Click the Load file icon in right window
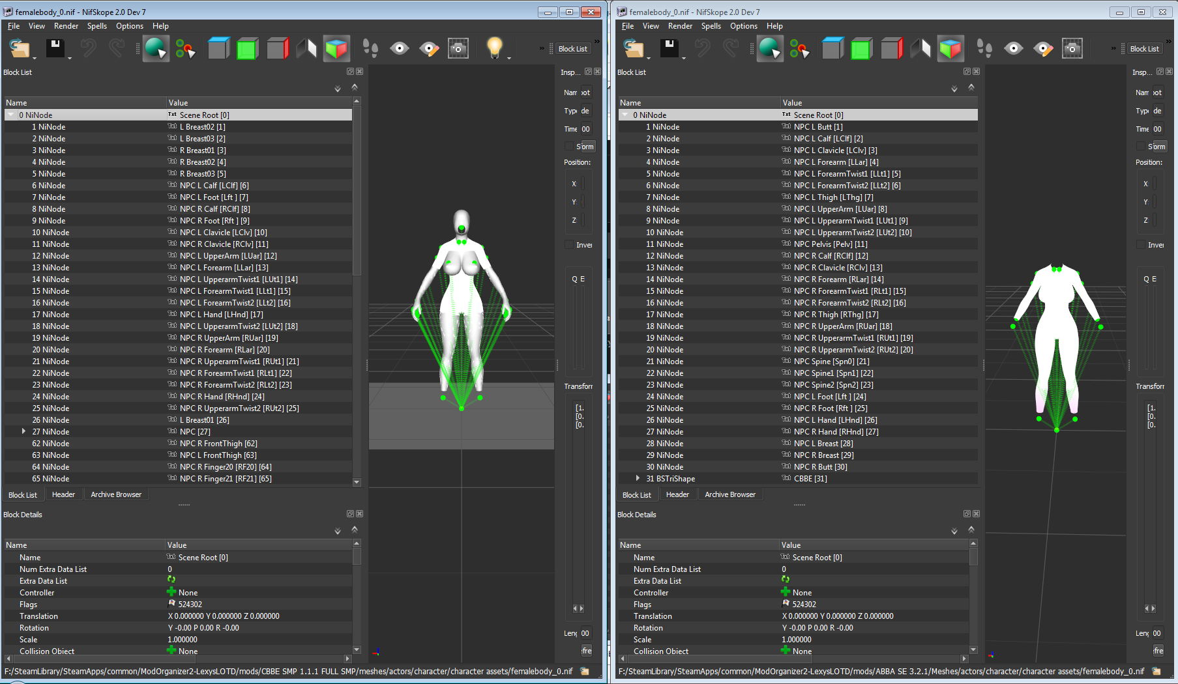Screen dimensions: 1178x684 (634, 49)
